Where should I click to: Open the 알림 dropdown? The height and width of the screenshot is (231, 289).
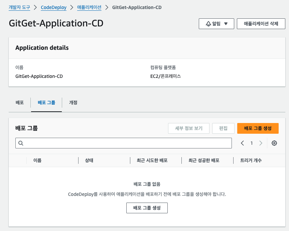click(x=216, y=23)
